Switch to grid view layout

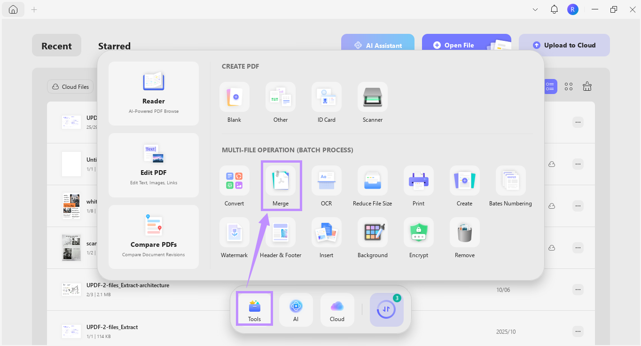tap(568, 86)
